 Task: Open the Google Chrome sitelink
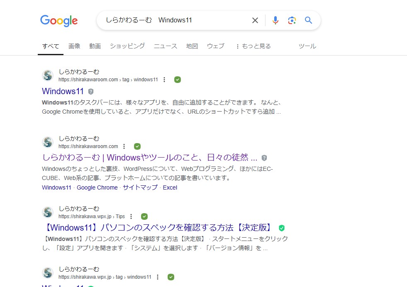(x=97, y=187)
